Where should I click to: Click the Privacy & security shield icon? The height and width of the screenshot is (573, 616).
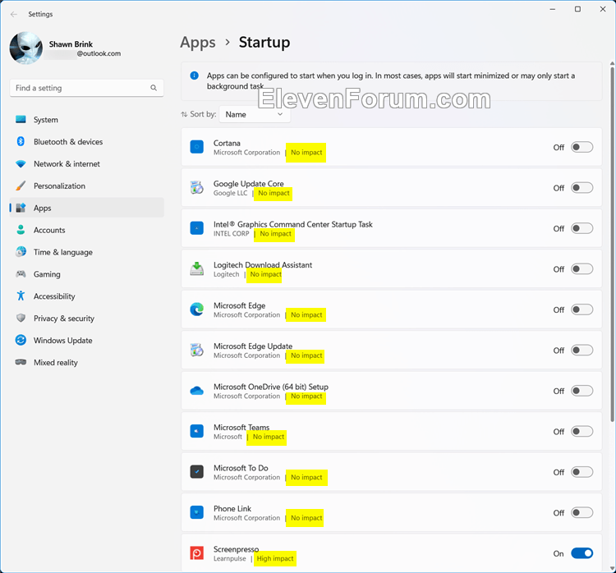click(x=21, y=318)
